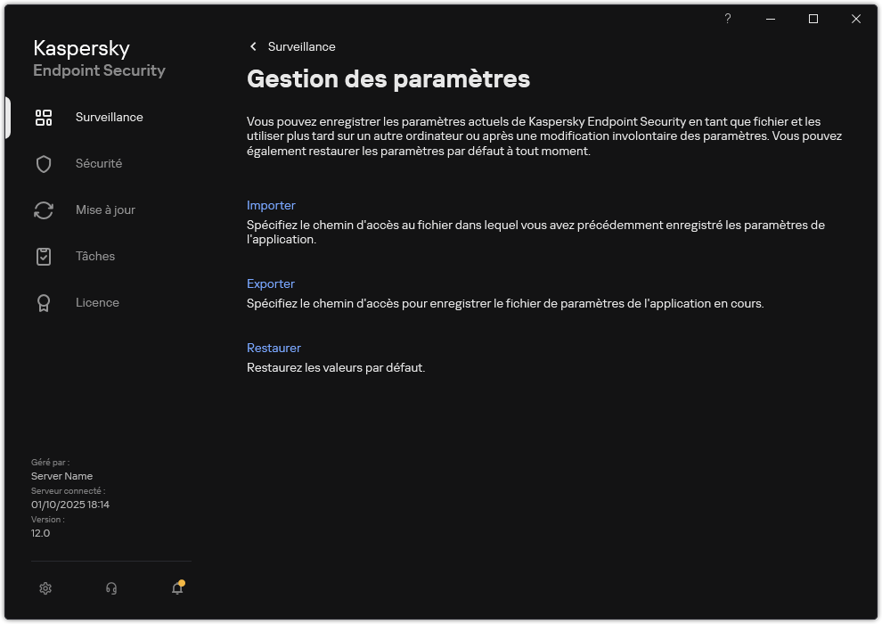Return to Surveillance via the breadcrumb
Screen dimensions: 882x624
click(303, 46)
